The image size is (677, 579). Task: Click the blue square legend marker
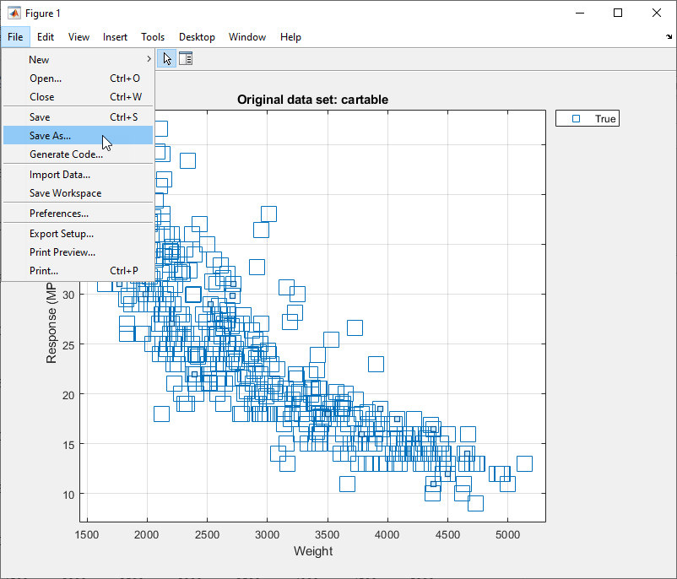(576, 119)
